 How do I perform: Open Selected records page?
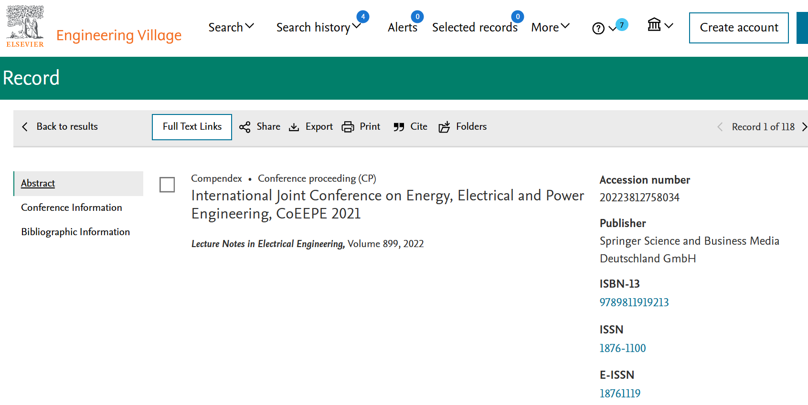pyautogui.click(x=474, y=28)
